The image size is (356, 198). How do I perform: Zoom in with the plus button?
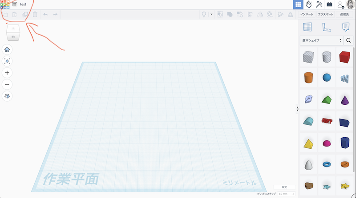coord(7,73)
